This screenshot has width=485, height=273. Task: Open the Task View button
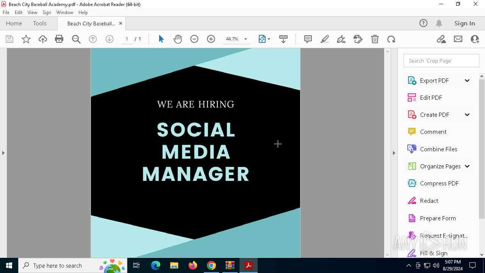click(x=136, y=265)
